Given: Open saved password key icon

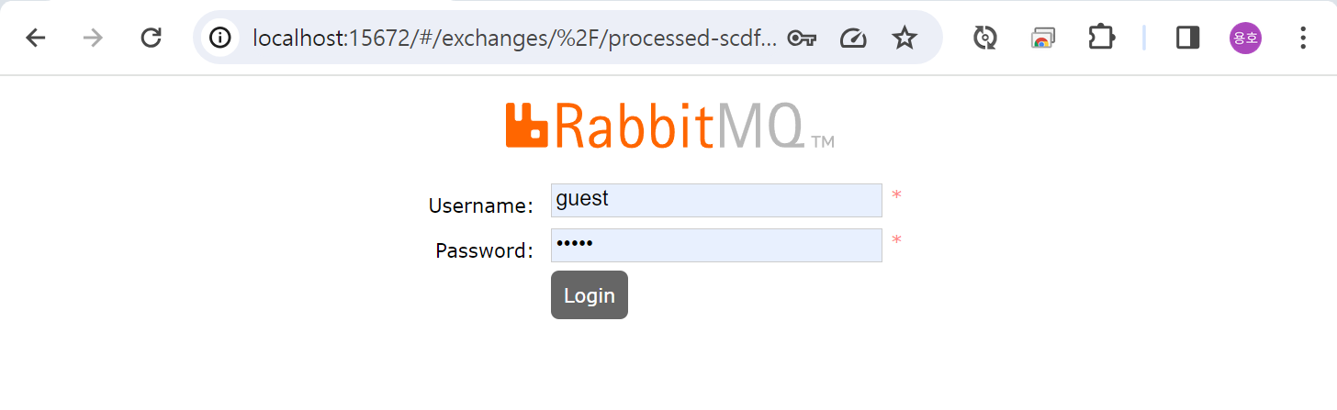Looking at the screenshot, I should click(802, 38).
